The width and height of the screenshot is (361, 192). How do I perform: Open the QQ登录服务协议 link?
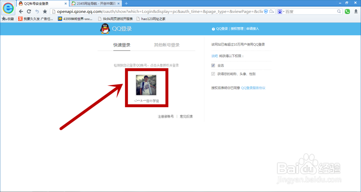coord(253,88)
